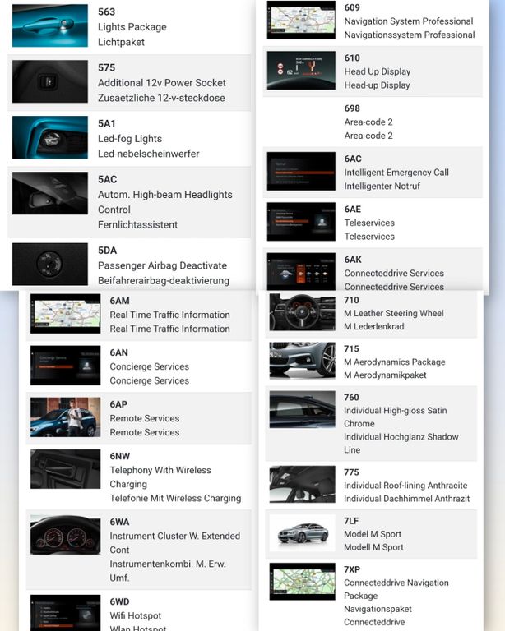Select 'Instrument Cluster W. Extended' text
The width and height of the screenshot is (505, 631).
[175, 536]
